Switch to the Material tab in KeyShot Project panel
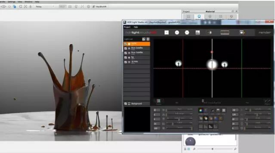The width and height of the screenshot is (275, 153). (199, 17)
